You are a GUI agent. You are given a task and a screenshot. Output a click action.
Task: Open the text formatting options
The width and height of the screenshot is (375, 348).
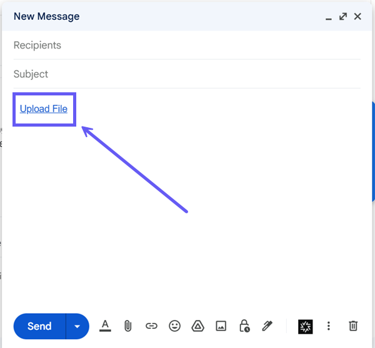(x=105, y=326)
